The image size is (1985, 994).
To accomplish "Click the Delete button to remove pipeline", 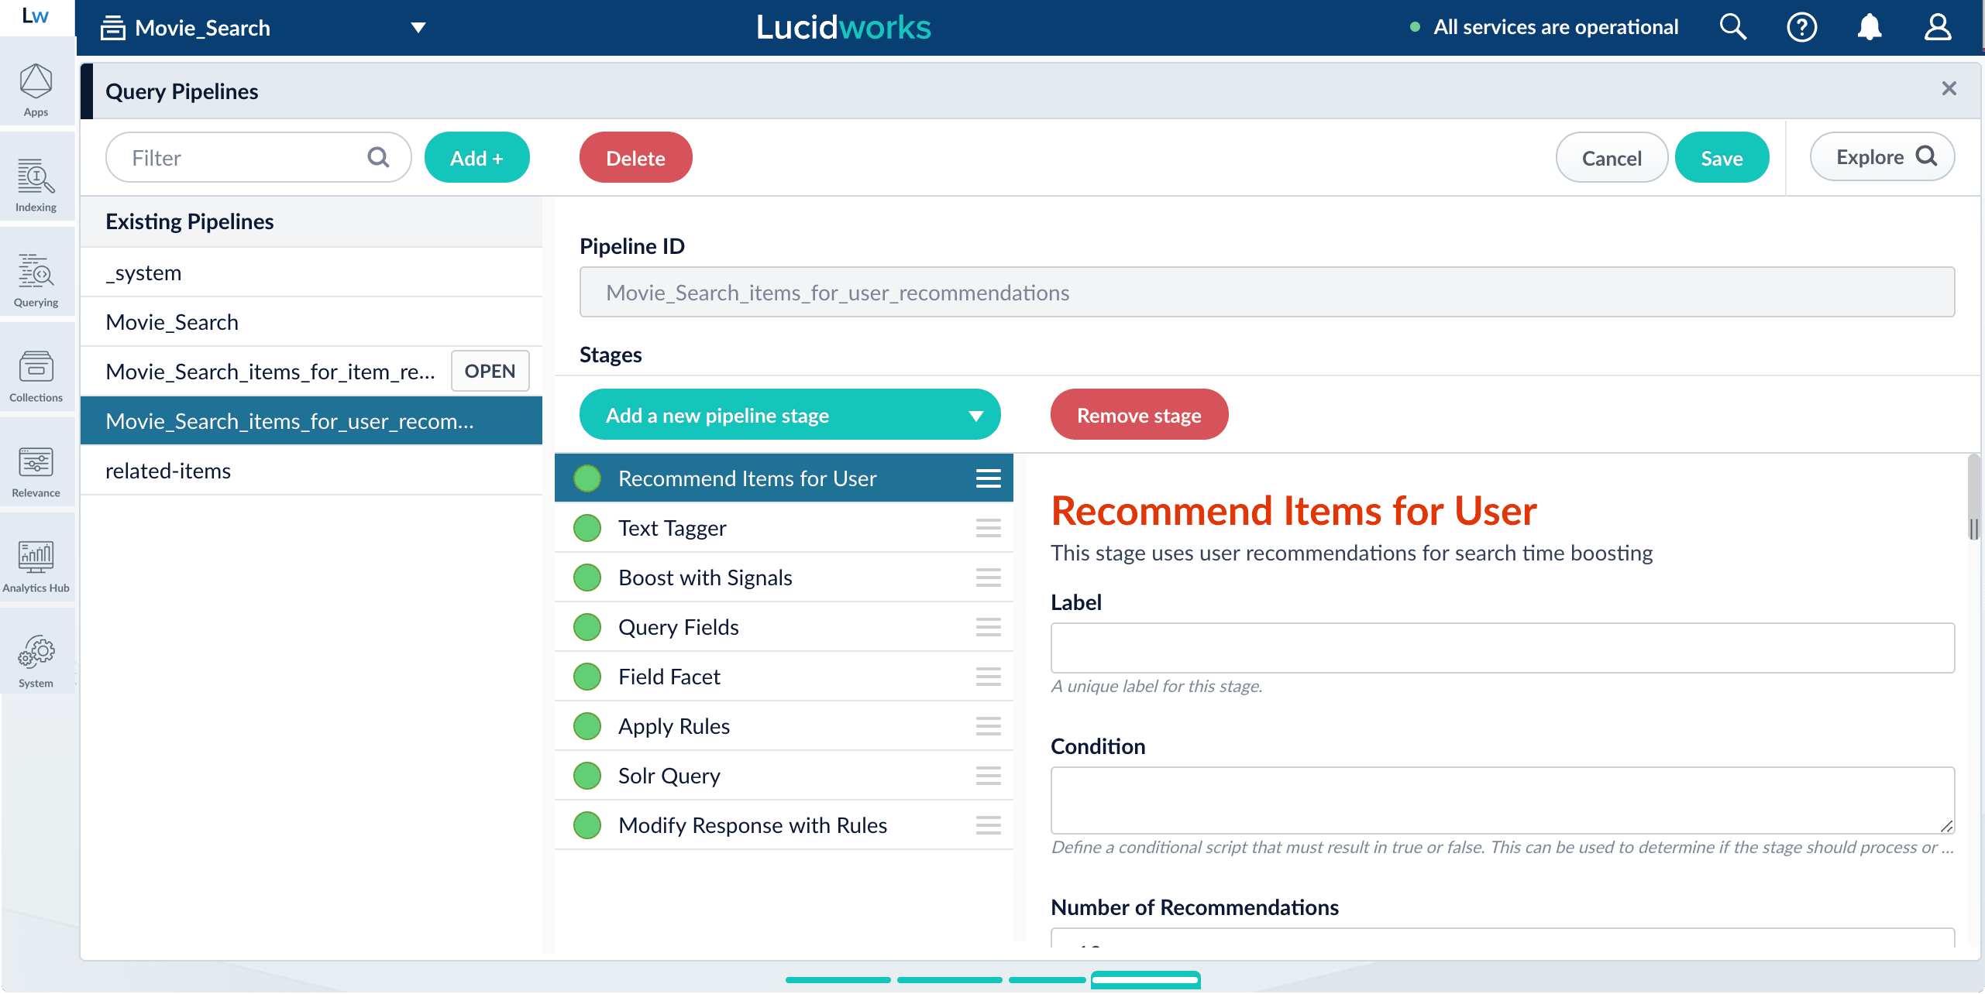I will tap(635, 156).
